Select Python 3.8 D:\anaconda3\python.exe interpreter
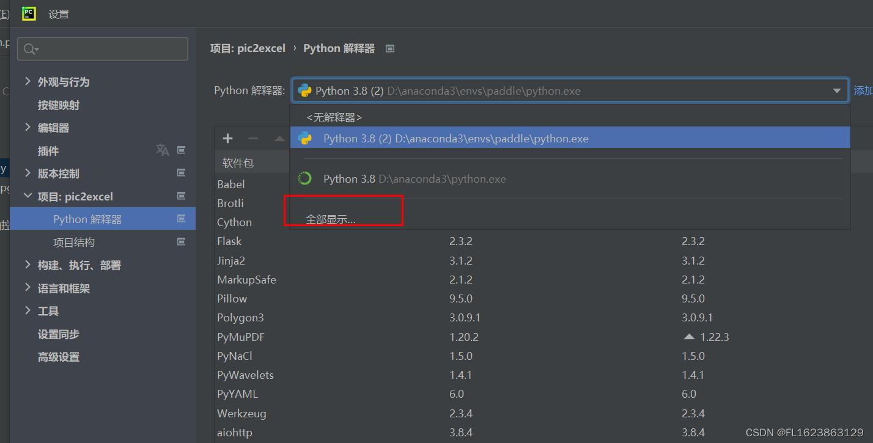Viewport: 873px width, 443px height. point(570,179)
